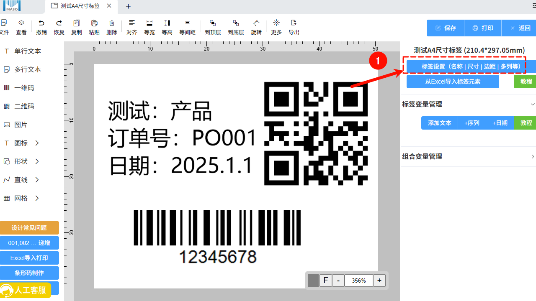The image size is (536, 301).
Task: Zoom out with the minus button
Action: coord(338,281)
